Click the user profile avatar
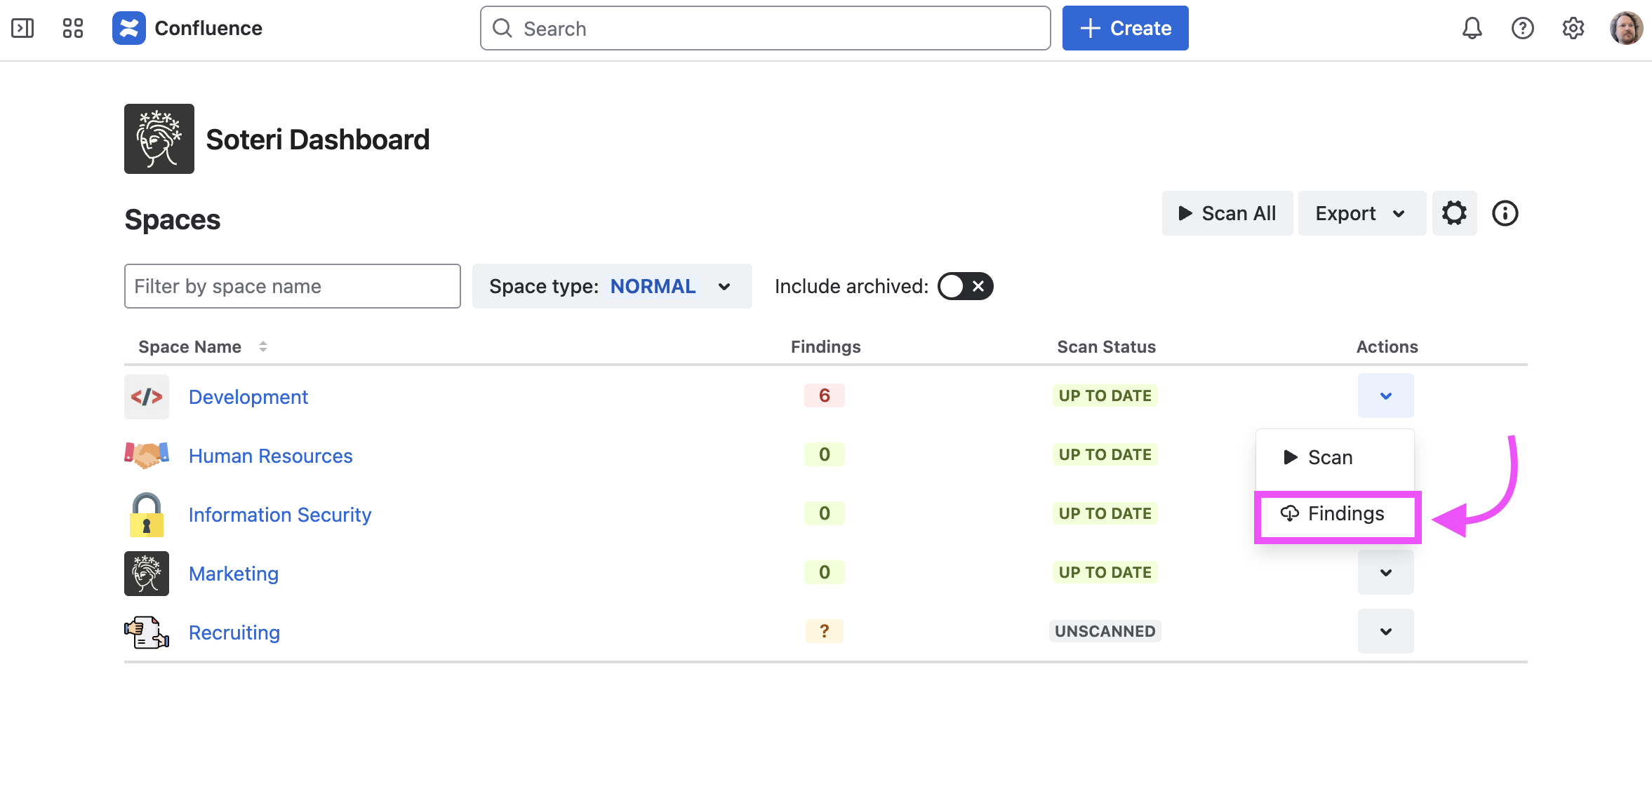This screenshot has width=1652, height=798. [1626, 28]
